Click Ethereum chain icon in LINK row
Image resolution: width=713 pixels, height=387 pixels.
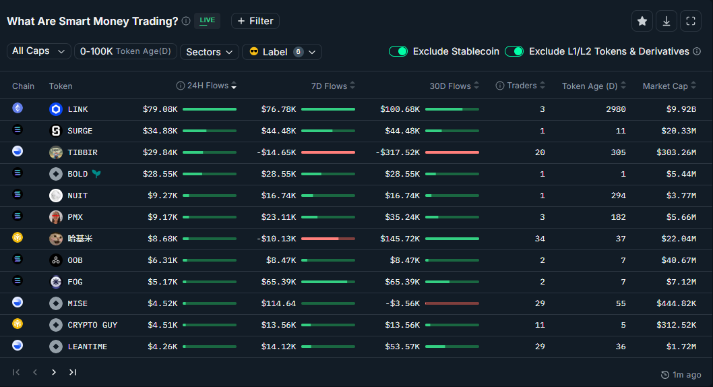(x=18, y=108)
